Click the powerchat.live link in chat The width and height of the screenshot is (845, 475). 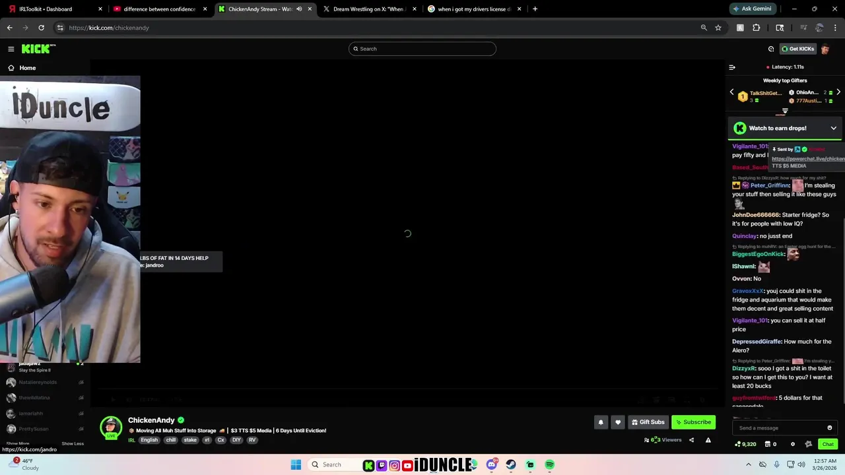pyautogui.click(x=808, y=159)
